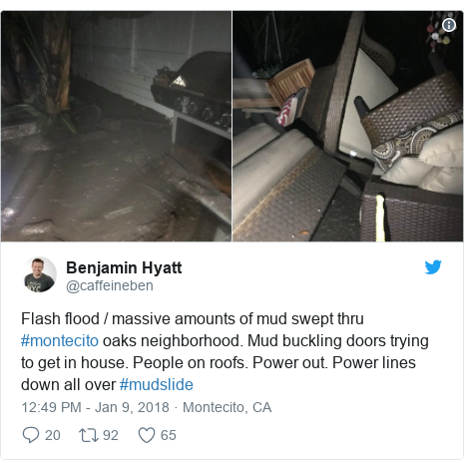The width and height of the screenshot is (464, 470).
Task: Click the tweet text body
Action: click(x=225, y=351)
